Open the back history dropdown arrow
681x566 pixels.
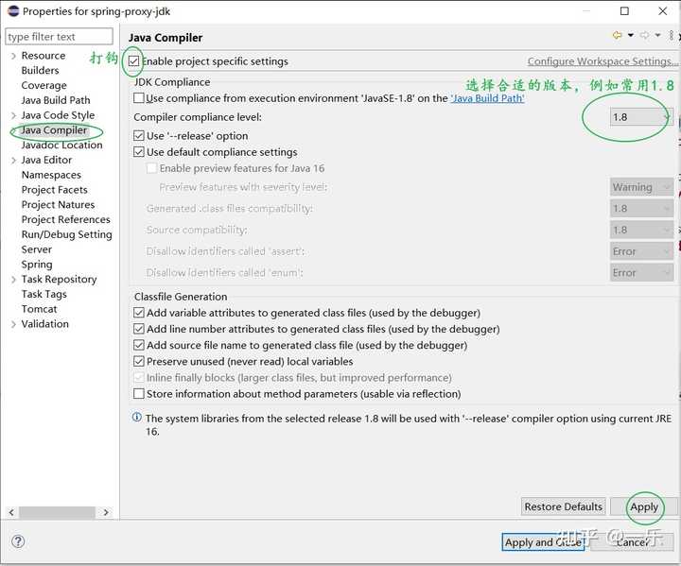click(631, 35)
